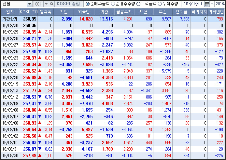Click 기타법인 value 793 in totals row

(220, 19)
